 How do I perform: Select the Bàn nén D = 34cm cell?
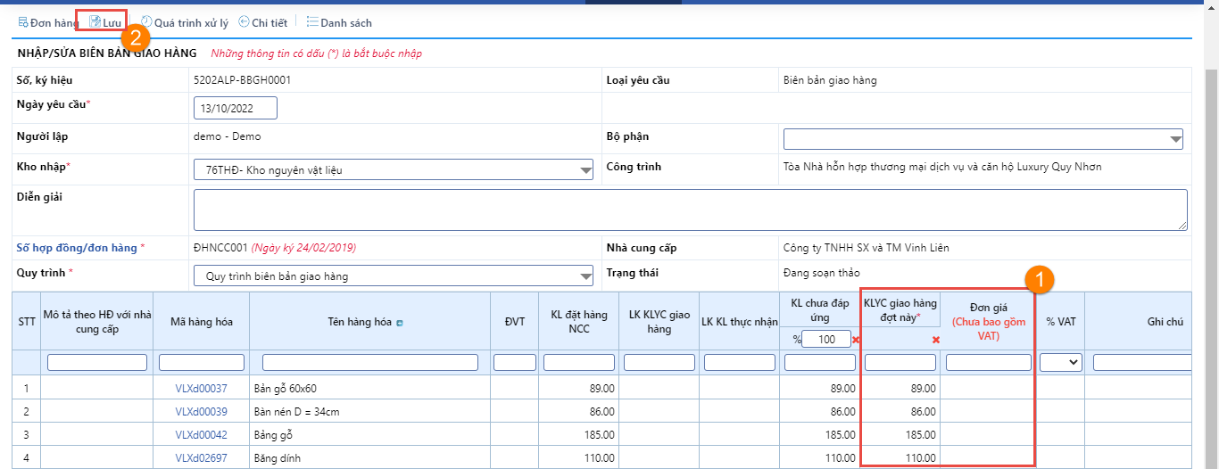(369, 411)
